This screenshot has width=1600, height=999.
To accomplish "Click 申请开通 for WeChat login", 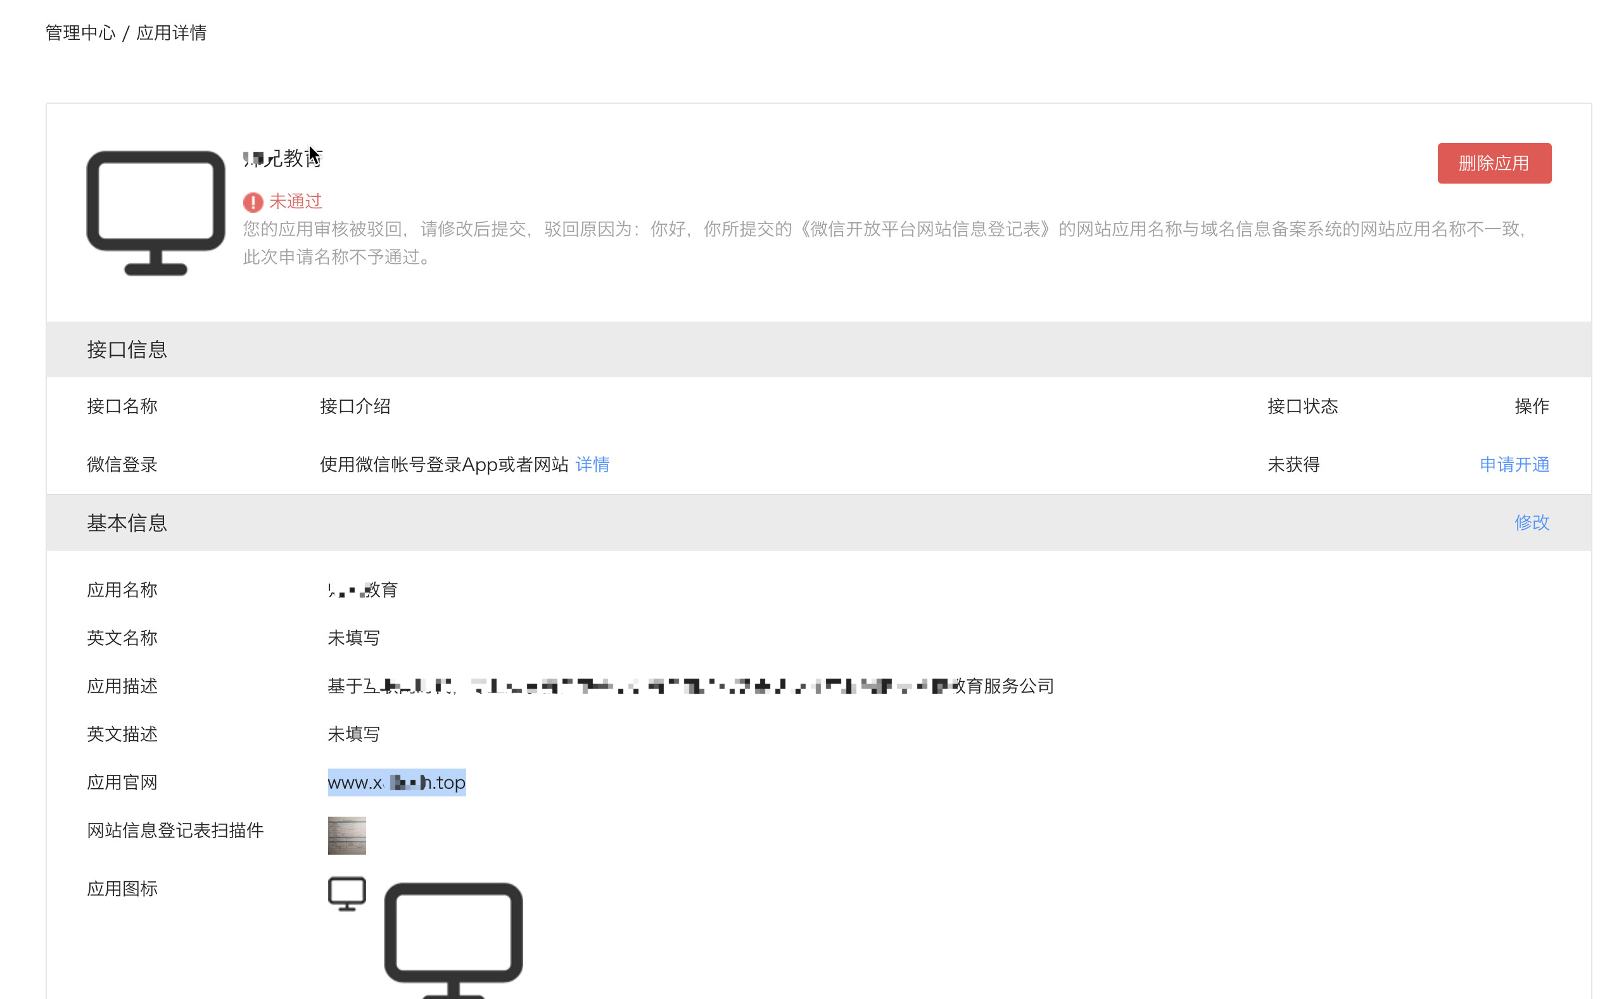I will (1513, 465).
